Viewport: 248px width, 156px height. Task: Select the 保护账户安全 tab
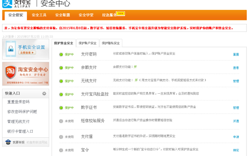pyautogui.click(x=88, y=43)
